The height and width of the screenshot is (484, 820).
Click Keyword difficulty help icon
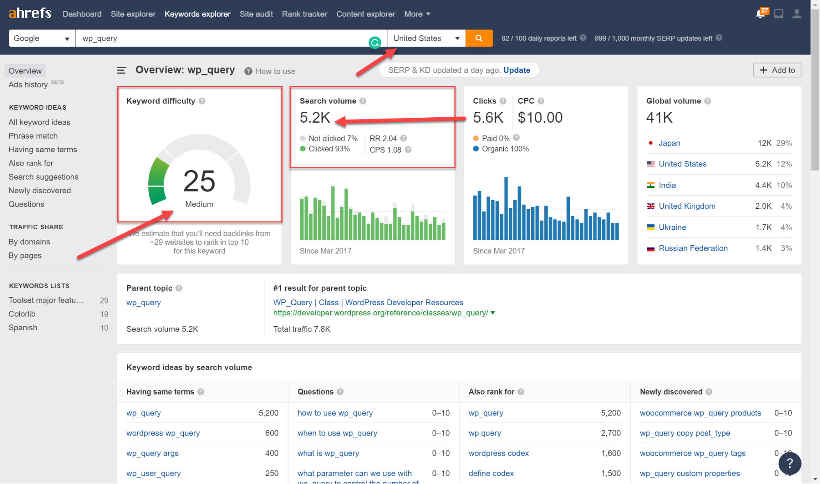202,101
